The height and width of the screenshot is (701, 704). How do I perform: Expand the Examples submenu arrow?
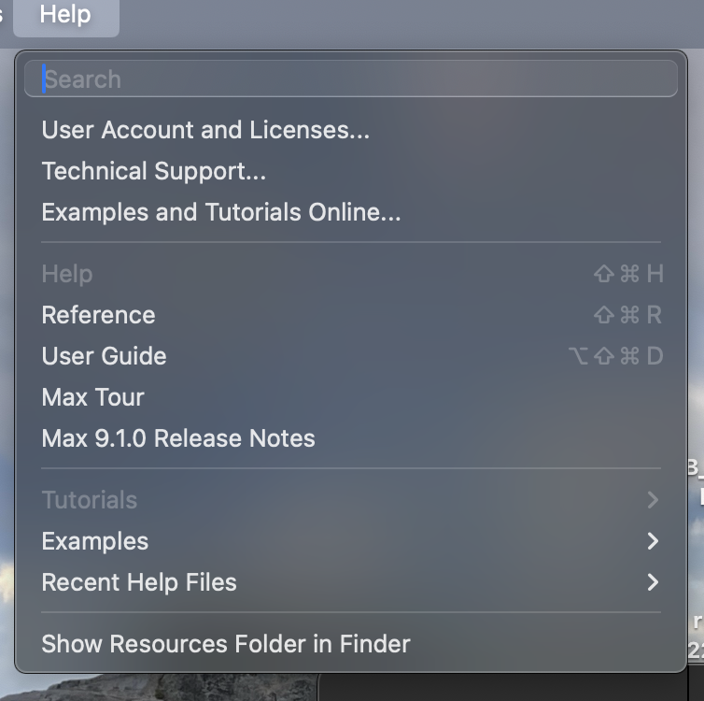point(653,541)
